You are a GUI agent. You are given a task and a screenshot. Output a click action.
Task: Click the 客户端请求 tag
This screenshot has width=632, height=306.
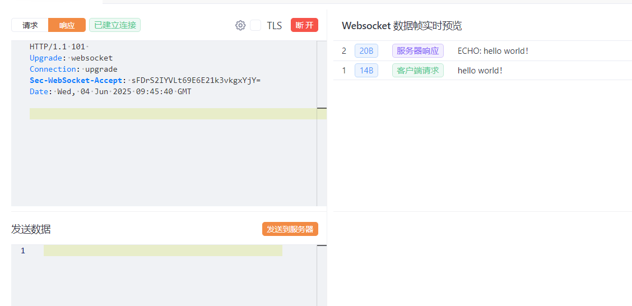click(x=418, y=71)
